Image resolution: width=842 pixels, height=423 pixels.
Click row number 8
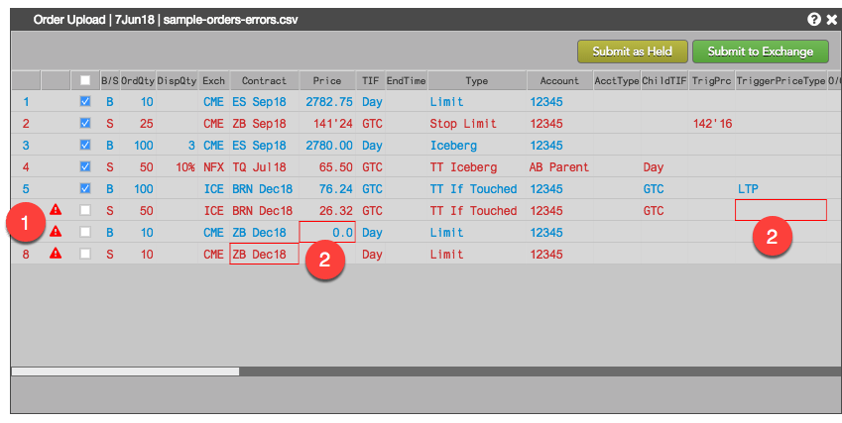coord(26,255)
